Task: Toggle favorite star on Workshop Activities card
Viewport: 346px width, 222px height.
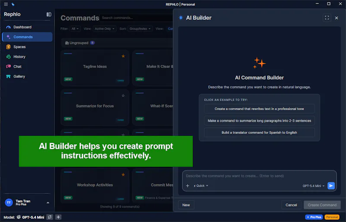Action: [x=123, y=174]
